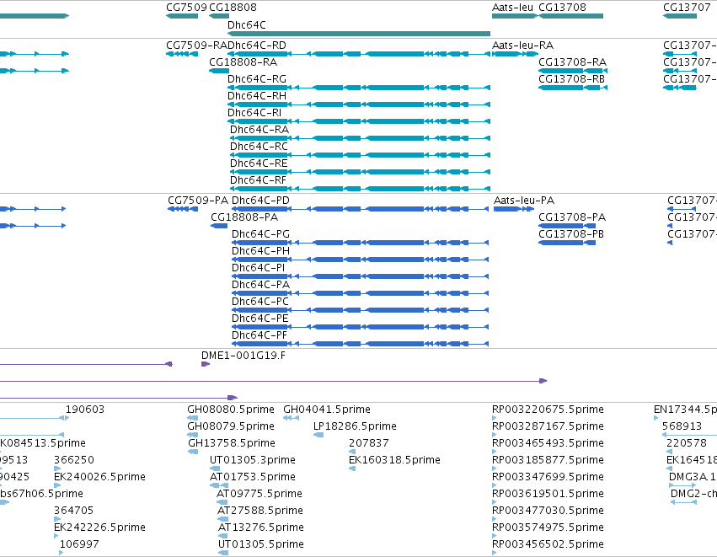Select the Dhc64C-PI protein label
This screenshot has height=557, width=717.
coord(259,268)
